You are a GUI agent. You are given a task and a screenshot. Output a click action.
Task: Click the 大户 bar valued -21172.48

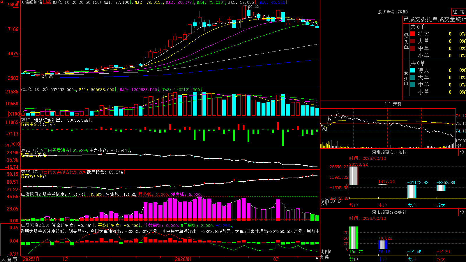click(412, 192)
